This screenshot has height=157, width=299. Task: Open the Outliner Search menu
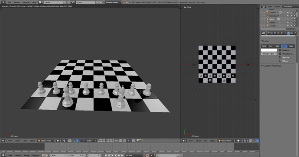[277, 7]
